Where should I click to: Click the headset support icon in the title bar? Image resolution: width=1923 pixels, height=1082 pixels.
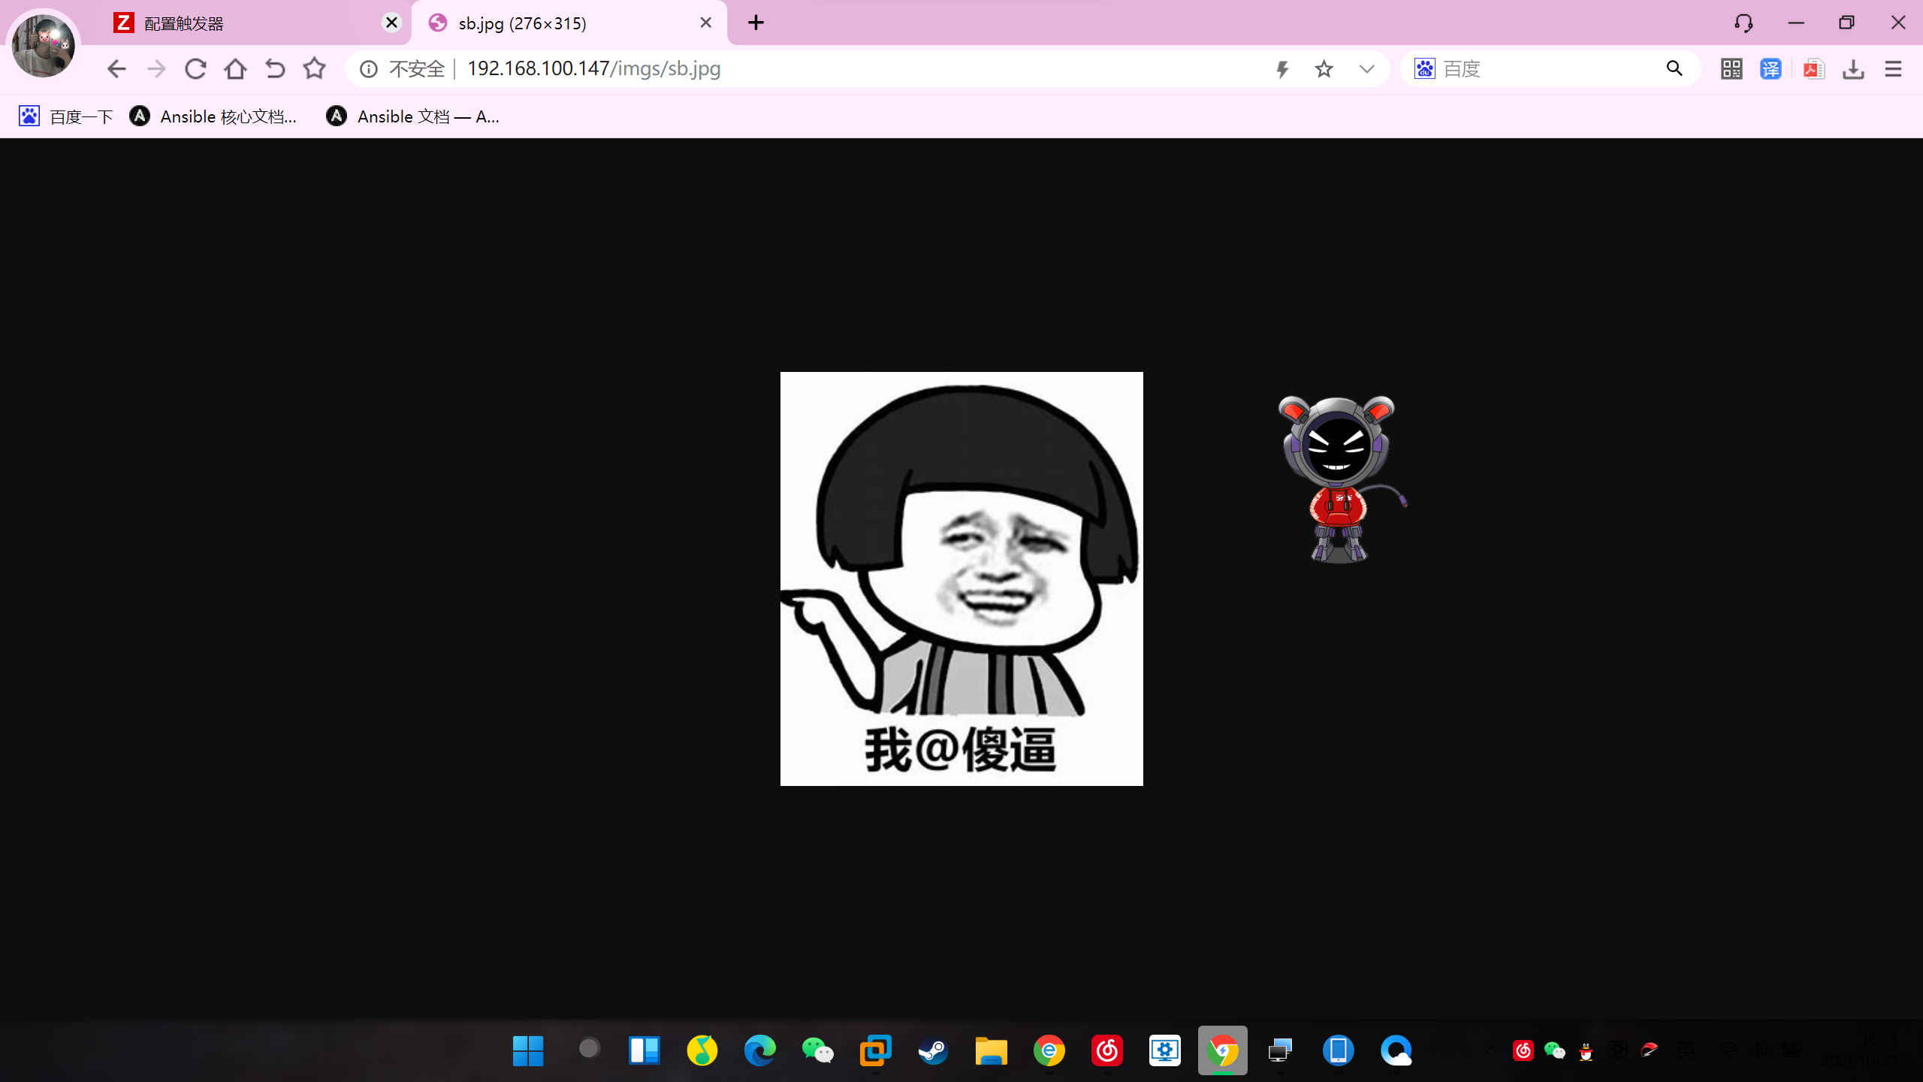[x=1744, y=23]
